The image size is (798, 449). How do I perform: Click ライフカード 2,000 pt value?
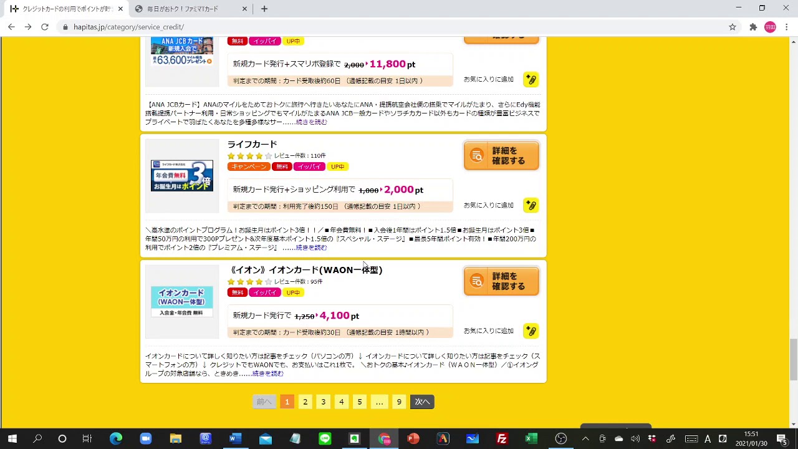pyautogui.click(x=403, y=190)
